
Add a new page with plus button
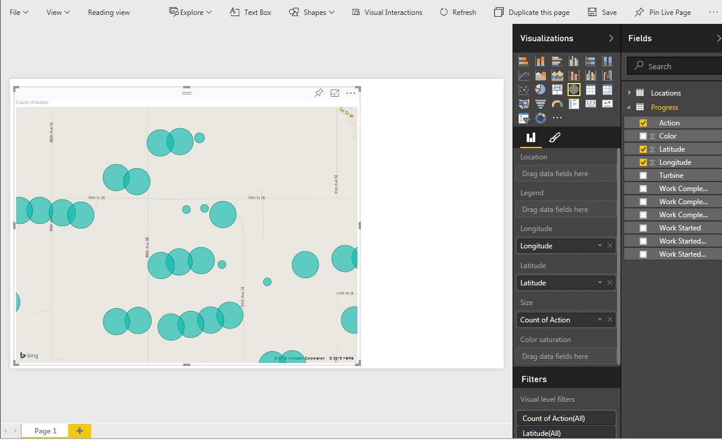[x=79, y=430]
